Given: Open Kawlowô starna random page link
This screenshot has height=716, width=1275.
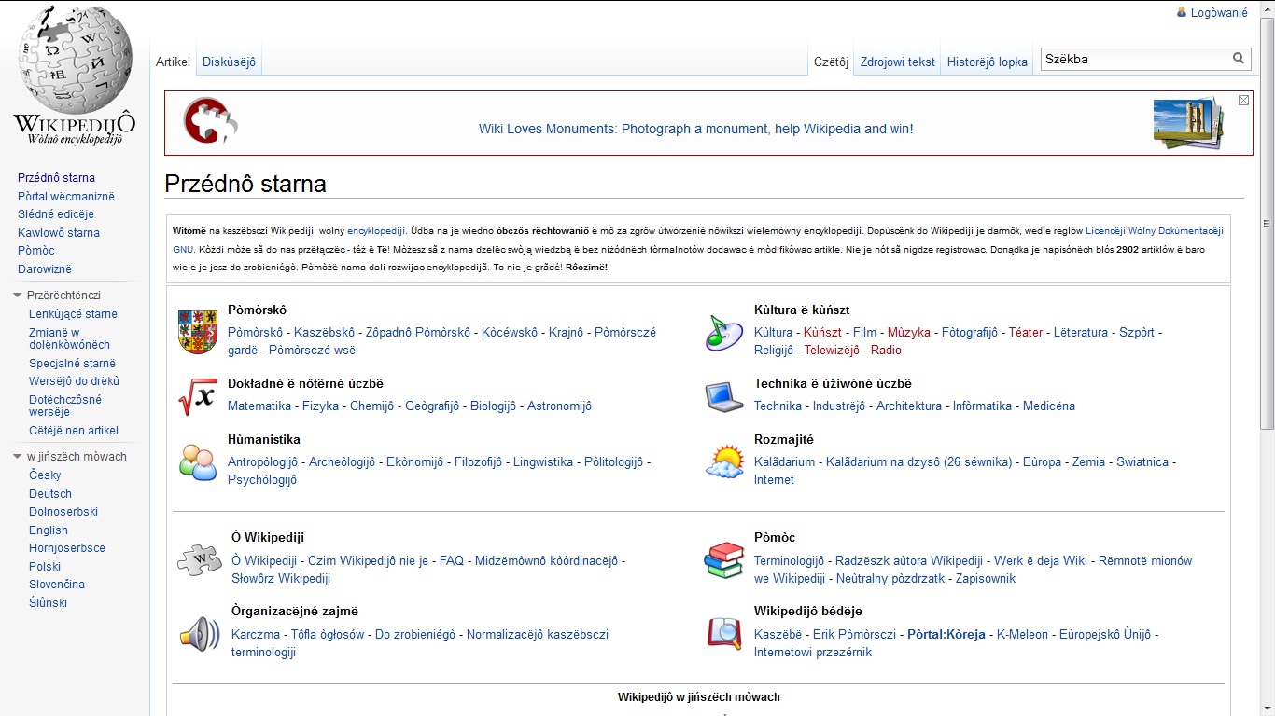Looking at the screenshot, I should point(59,233).
